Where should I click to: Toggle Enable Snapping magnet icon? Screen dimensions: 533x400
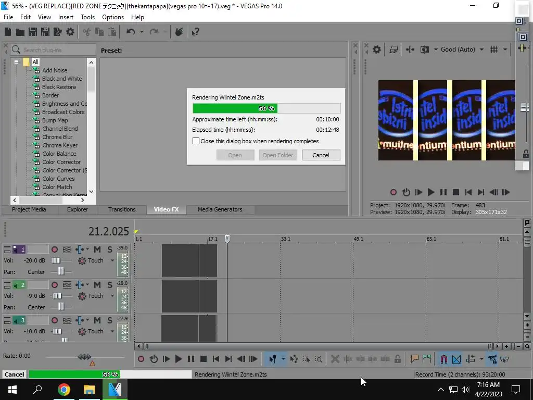click(x=443, y=359)
